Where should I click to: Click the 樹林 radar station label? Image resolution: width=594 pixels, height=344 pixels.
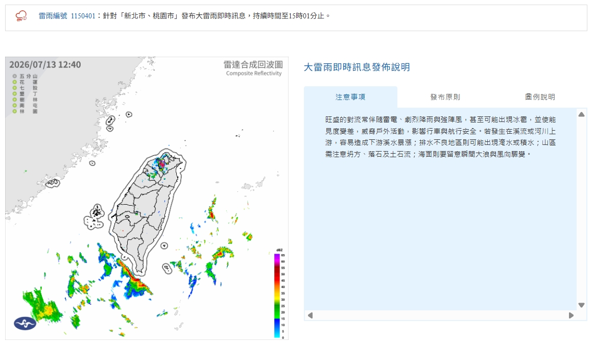coord(29,100)
